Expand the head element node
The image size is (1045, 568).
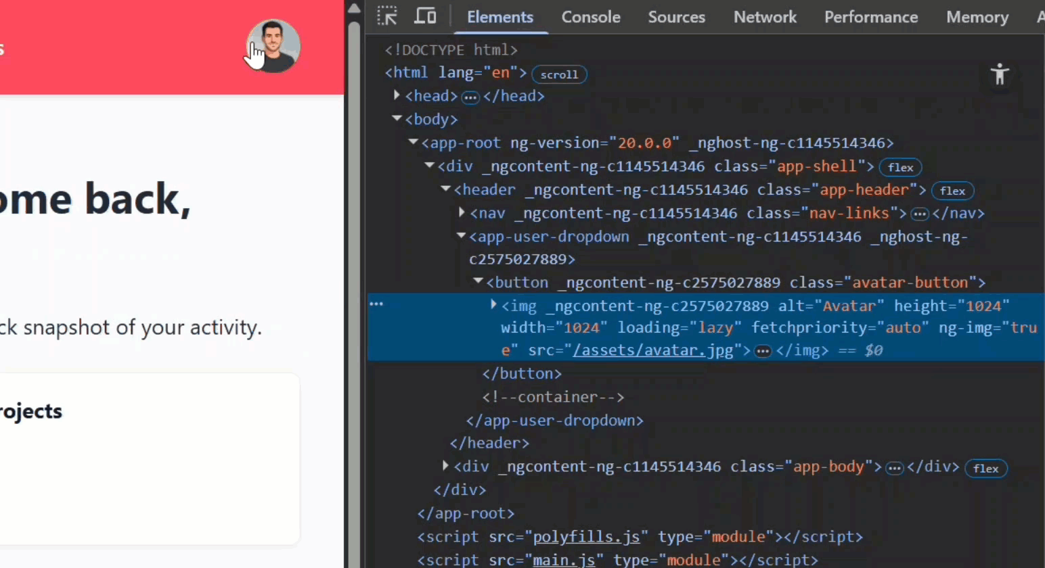pyautogui.click(x=397, y=95)
